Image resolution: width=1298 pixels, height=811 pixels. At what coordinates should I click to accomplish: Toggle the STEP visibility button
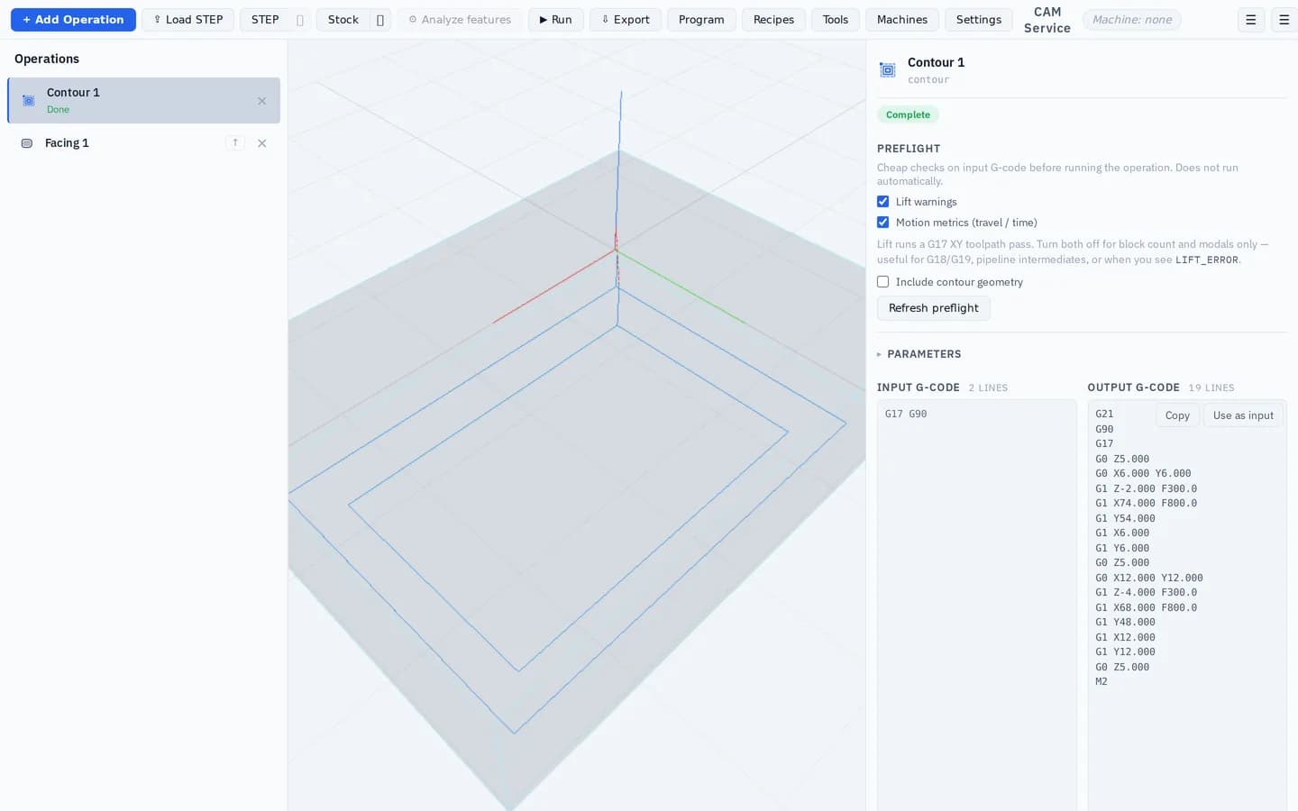pos(265,20)
